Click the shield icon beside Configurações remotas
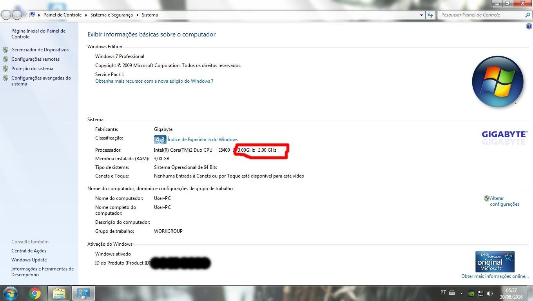Screen dimensions: 533x301 (5, 59)
